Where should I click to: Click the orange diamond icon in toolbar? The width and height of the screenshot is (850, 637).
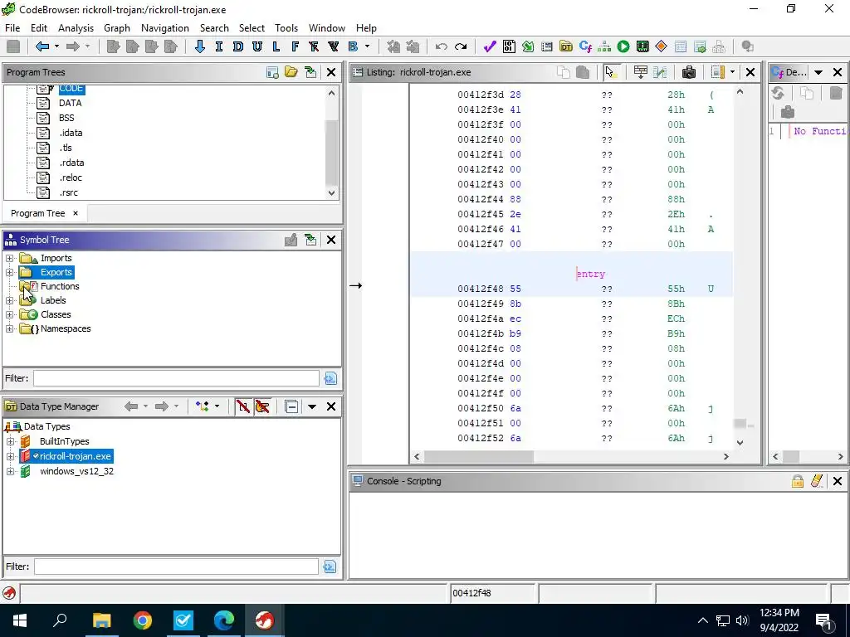click(662, 46)
